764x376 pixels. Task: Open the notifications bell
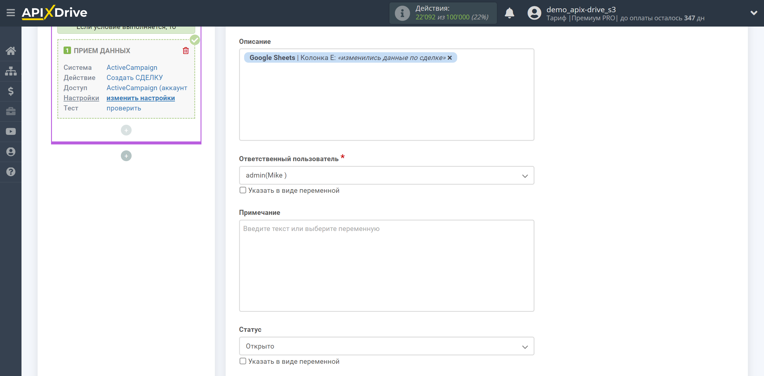click(x=509, y=13)
